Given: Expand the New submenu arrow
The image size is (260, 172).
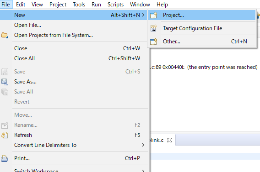Looking at the screenshot, I should point(143,15).
